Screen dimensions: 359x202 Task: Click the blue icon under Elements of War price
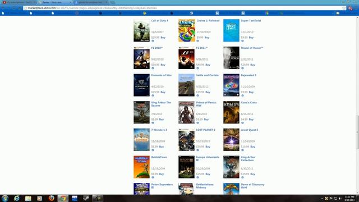point(153,95)
